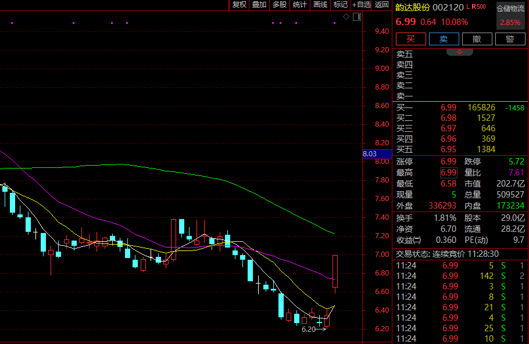
Task: Click the blue 卖 sell button
Action: coord(444,39)
